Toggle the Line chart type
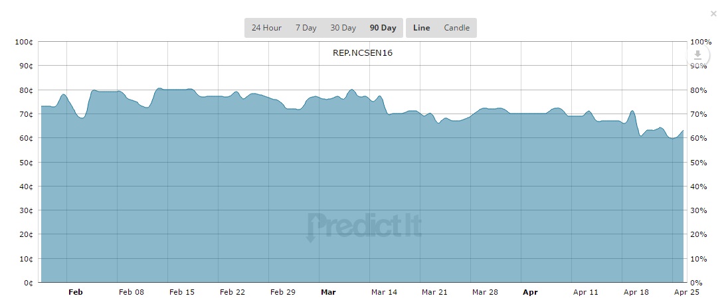The image size is (726, 306). (x=422, y=28)
